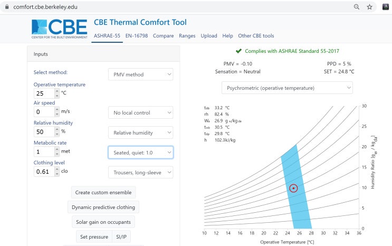
Task: Click the browser zoom magnifier icon
Action: coord(357,7)
